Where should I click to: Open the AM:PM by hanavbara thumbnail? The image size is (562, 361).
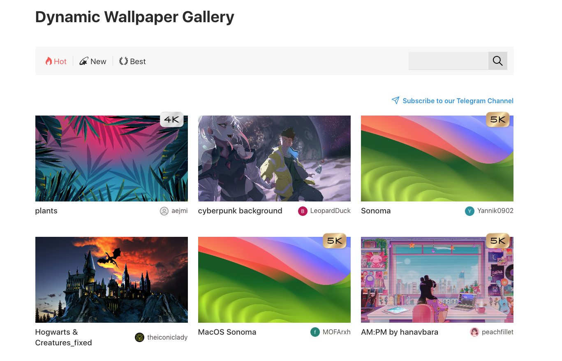tap(437, 280)
